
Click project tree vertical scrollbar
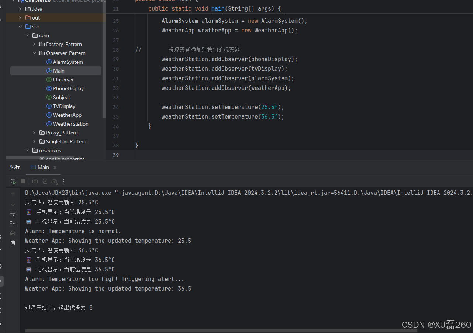[x=104, y=59]
